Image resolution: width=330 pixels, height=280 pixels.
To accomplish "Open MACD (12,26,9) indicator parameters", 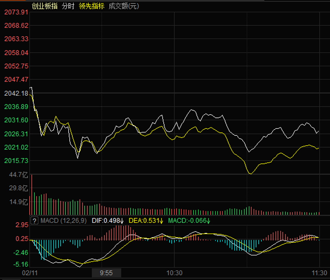I will point(64,221).
